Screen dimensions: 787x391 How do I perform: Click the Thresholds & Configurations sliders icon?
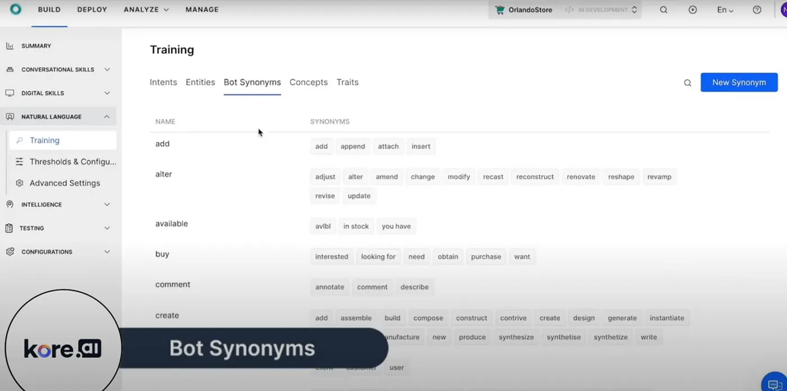point(19,162)
